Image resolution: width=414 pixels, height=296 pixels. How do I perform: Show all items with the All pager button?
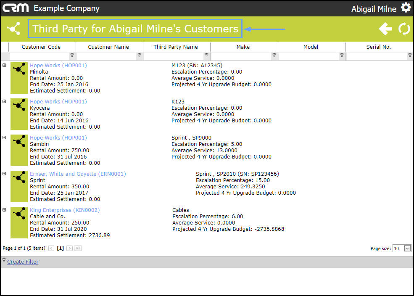point(78,248)
